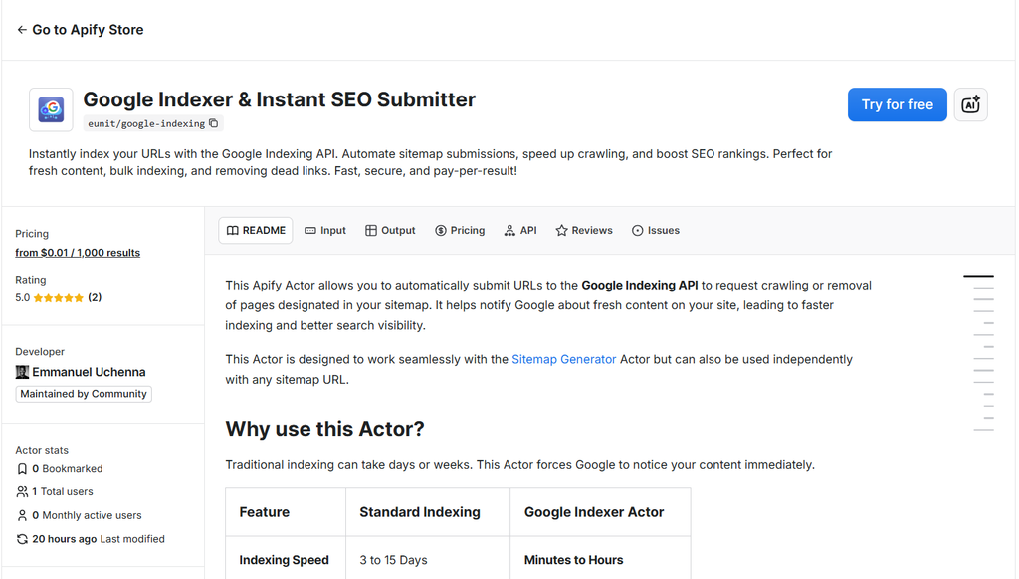1019x579 pixels.
Task: Click the bookmark icon beside 0 Bookmarked
Action: [22, 469]
